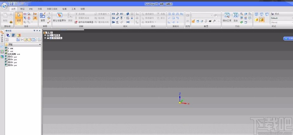Click the plus icon in 面相关 group
The width and height of the screenshot is (293, 135).
click(177, 22)
